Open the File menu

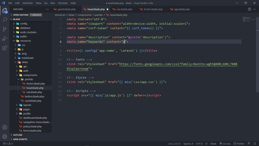[10, 3]
